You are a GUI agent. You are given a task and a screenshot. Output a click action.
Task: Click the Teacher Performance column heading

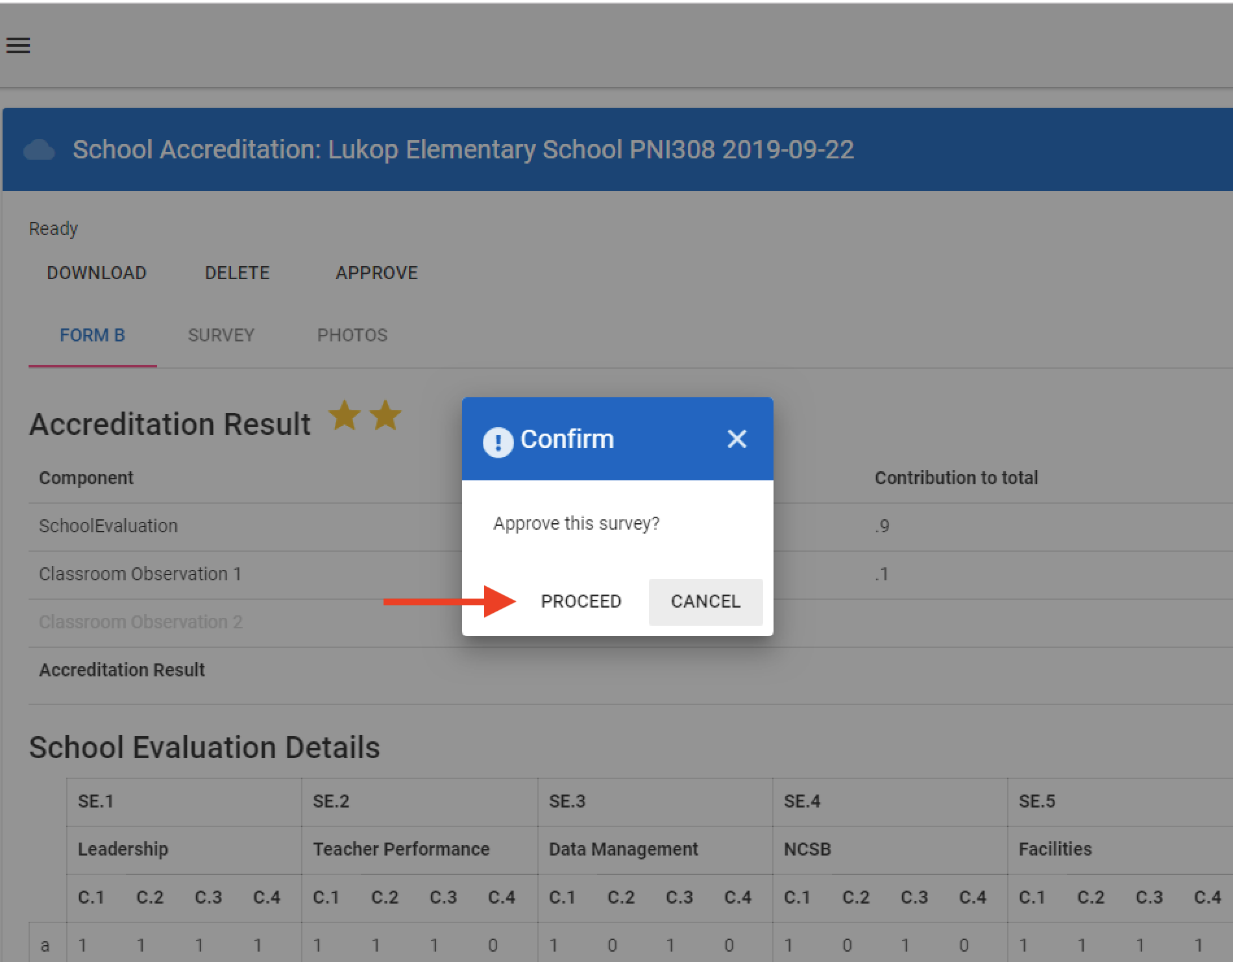401,850
